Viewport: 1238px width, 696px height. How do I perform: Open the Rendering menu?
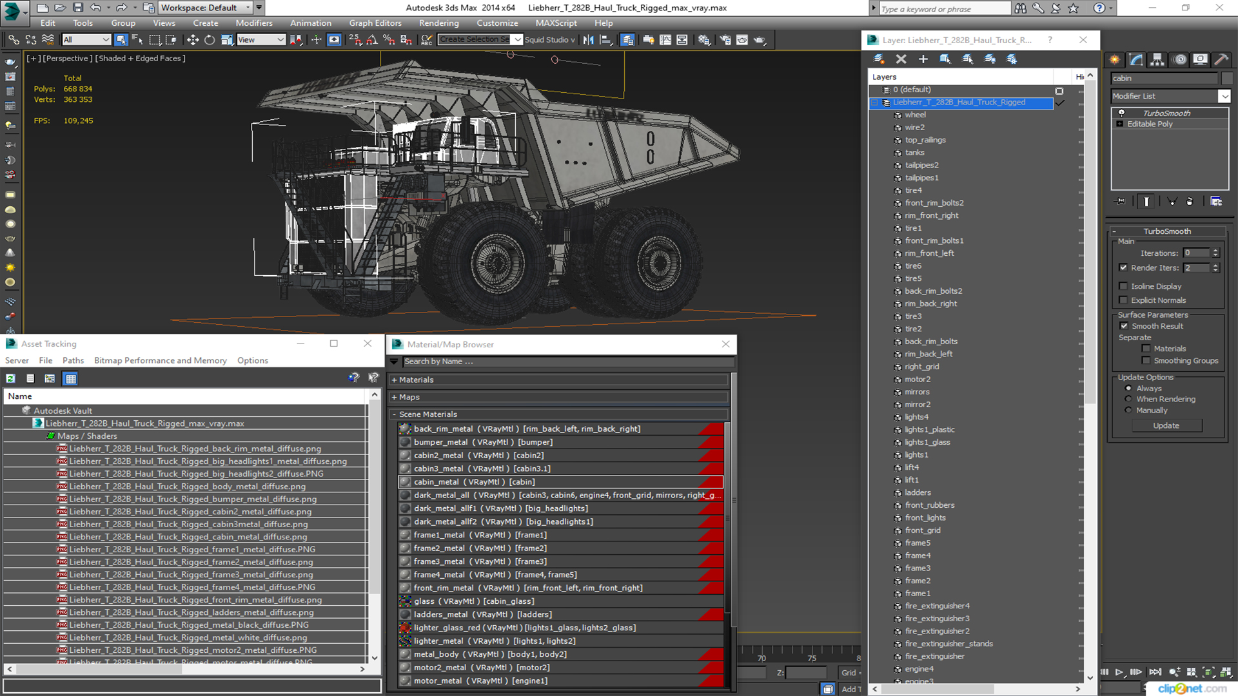(x=439, y=23)
